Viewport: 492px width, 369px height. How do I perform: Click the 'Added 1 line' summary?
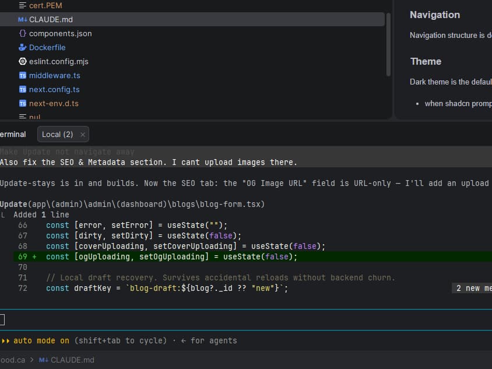tap(41, 215)
